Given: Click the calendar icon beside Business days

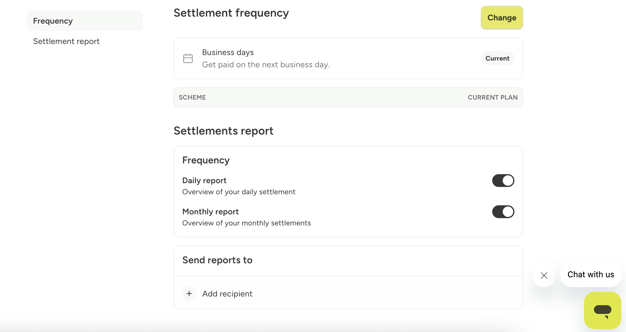Looking at the screenshot, I should tap(188, 58).
